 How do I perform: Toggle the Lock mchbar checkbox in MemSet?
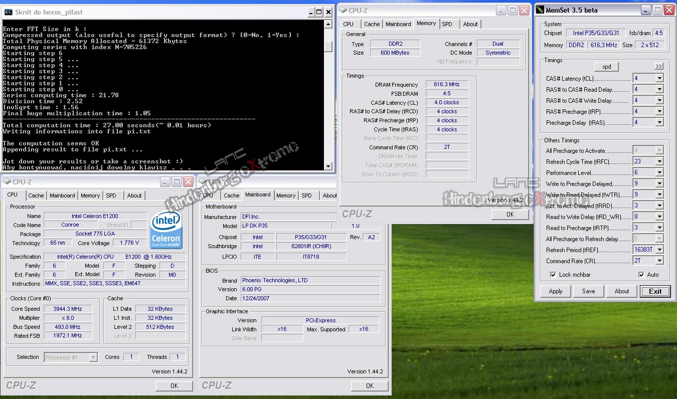[553, 275]
